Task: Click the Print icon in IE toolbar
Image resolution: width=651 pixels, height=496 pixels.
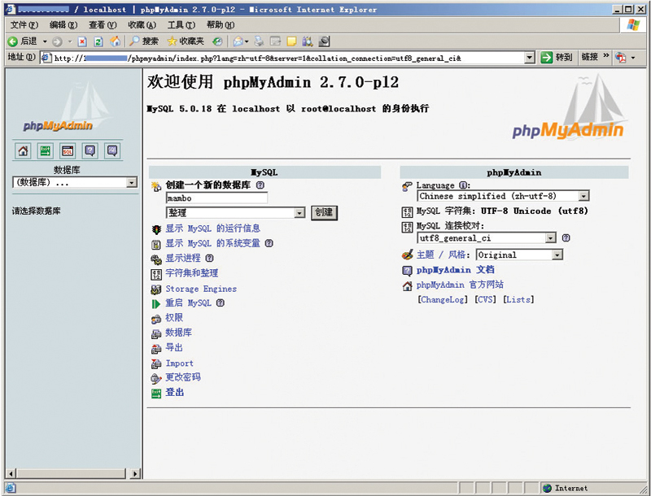Action: pos(259,41)
